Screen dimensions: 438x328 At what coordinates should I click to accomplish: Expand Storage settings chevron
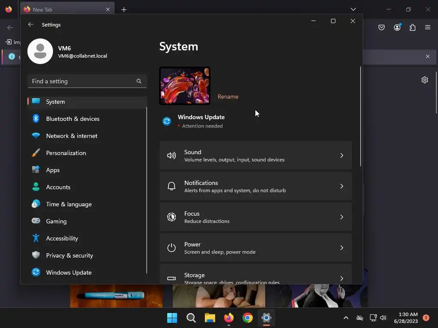coord(342,278)
